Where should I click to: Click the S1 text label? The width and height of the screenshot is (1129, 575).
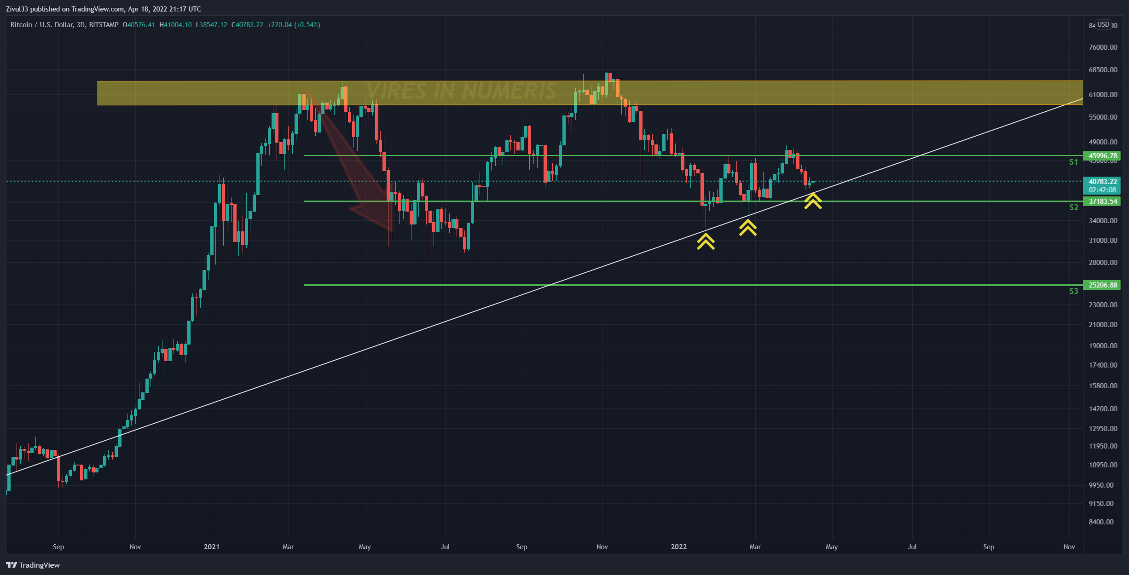click(1073, 162)
